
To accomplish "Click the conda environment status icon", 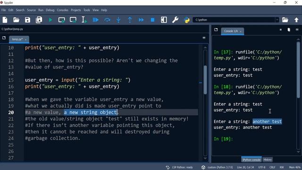I will (203, 167).
